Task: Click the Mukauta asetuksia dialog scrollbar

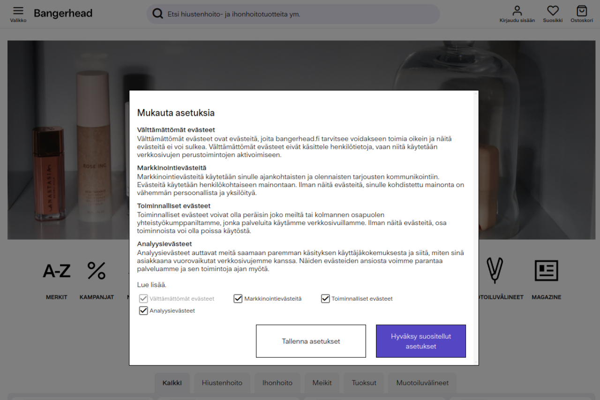Action: tap(476, 228)
